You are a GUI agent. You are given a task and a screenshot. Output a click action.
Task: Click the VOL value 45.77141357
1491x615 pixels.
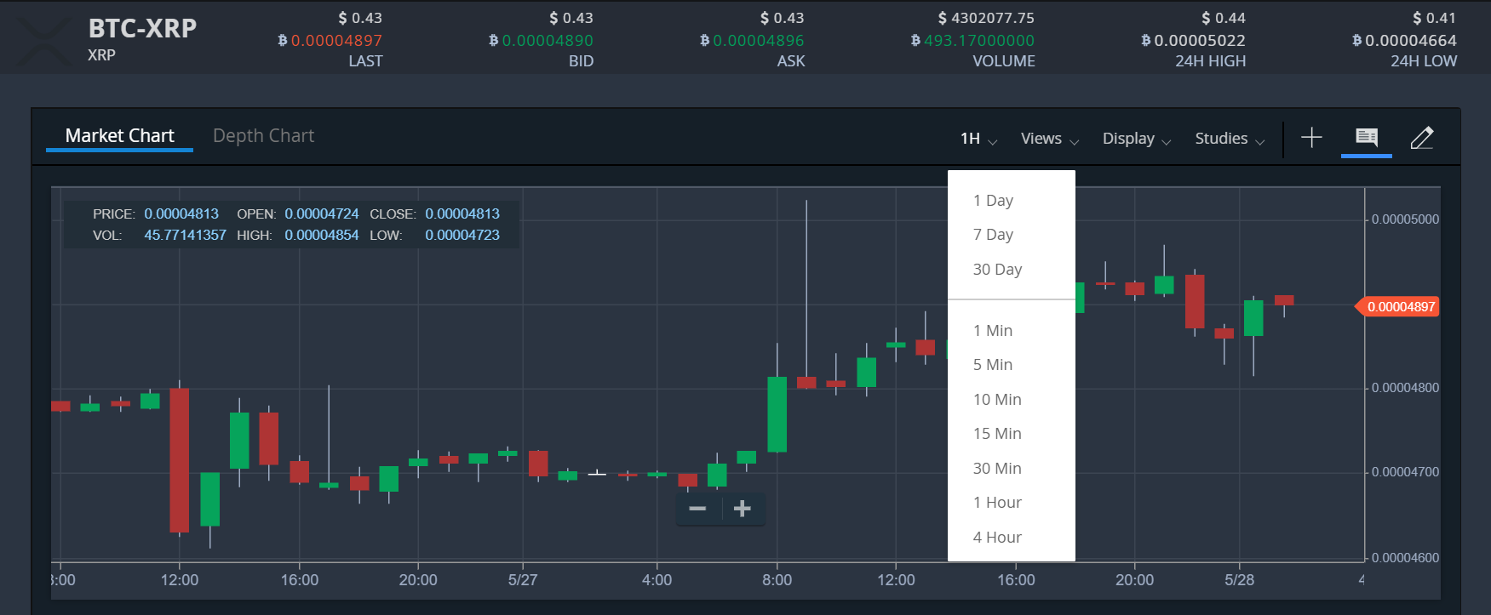(185, 235)
